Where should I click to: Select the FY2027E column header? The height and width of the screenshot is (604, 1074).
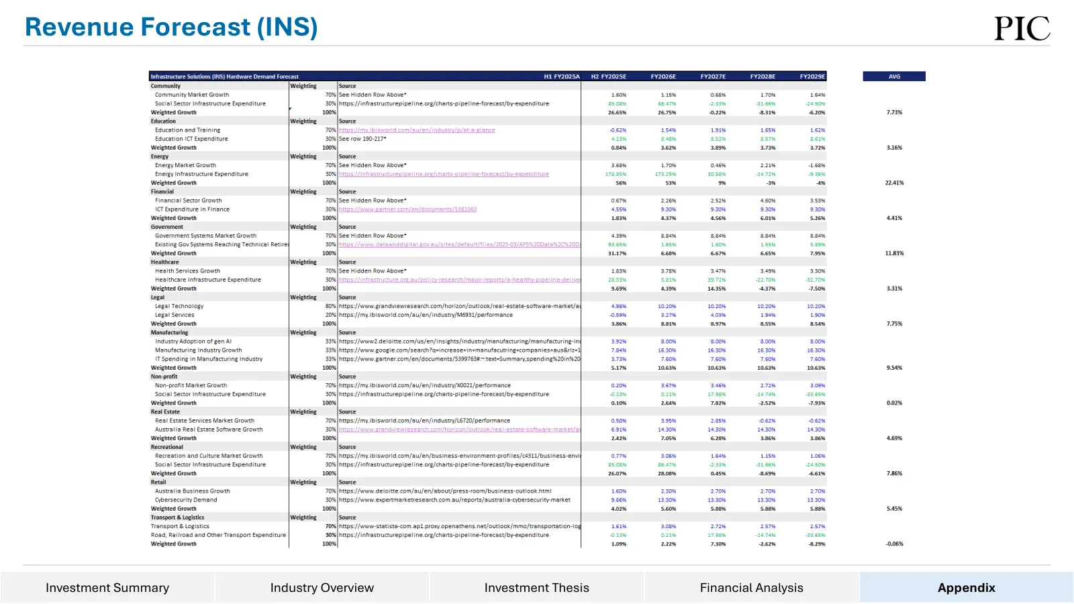(713, 77)
